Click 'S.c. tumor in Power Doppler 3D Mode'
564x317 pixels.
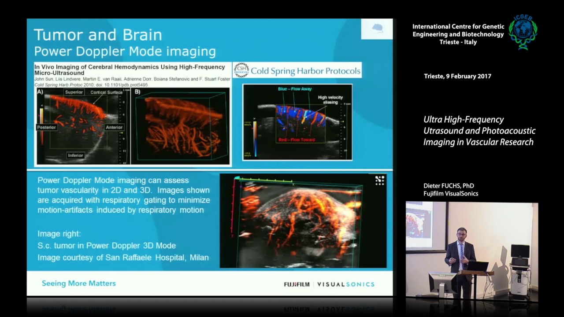107,246
